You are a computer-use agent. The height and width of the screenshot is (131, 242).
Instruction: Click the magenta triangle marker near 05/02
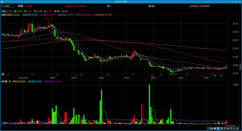pyautogui.click(x=76, y=75)
